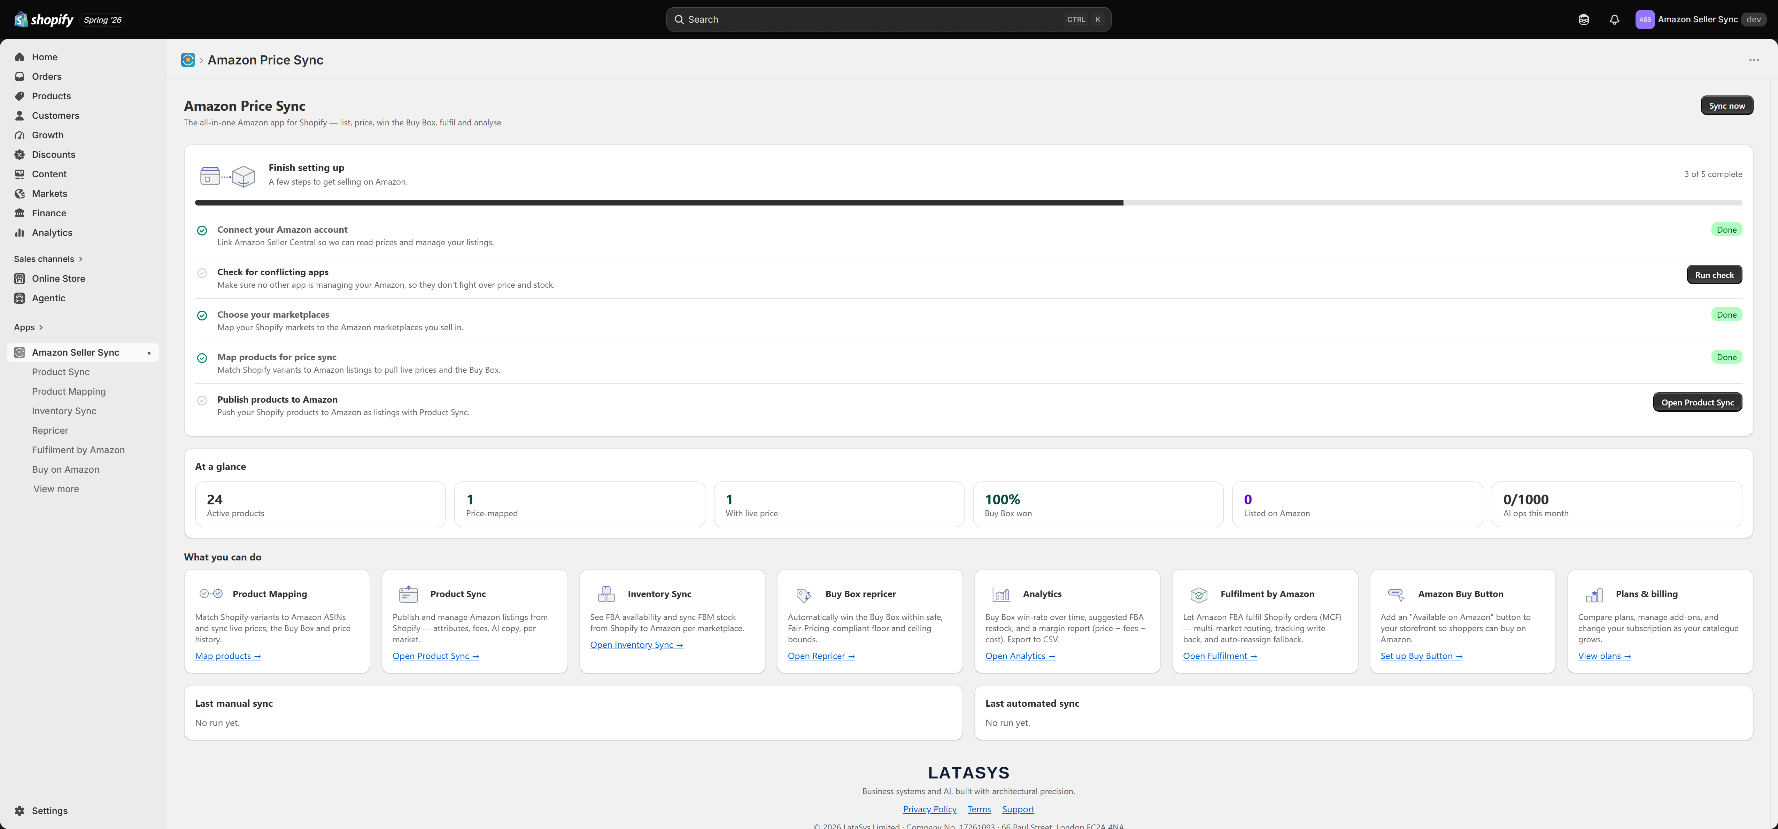This screenshot has height=829, width=1778.
Task: Click the Run check button
Action: (x=1714, y=275)
